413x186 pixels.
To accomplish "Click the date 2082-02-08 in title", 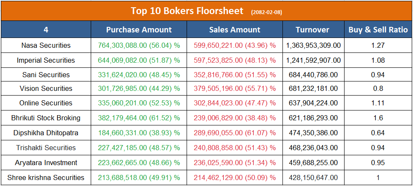I will coord(266,12).
